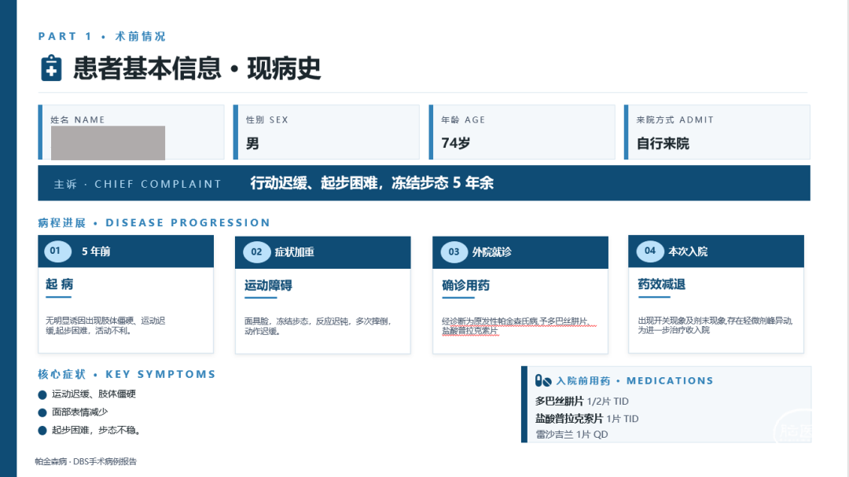Screen dimensions: 849x477
Task: Select the age value 74岁
Action: tap(455, 143)
